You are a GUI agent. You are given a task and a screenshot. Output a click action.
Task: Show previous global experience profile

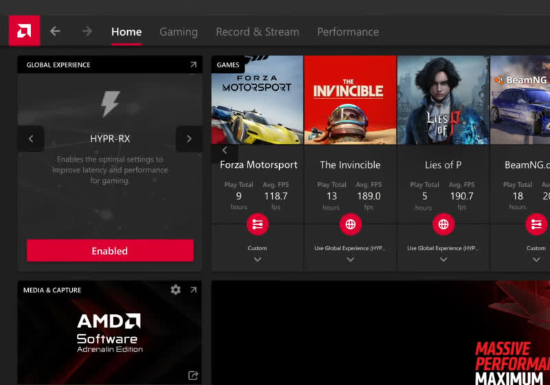[31, 139]
